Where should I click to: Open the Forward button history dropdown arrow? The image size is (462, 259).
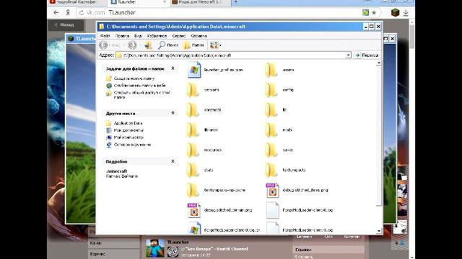pos(140,45)
